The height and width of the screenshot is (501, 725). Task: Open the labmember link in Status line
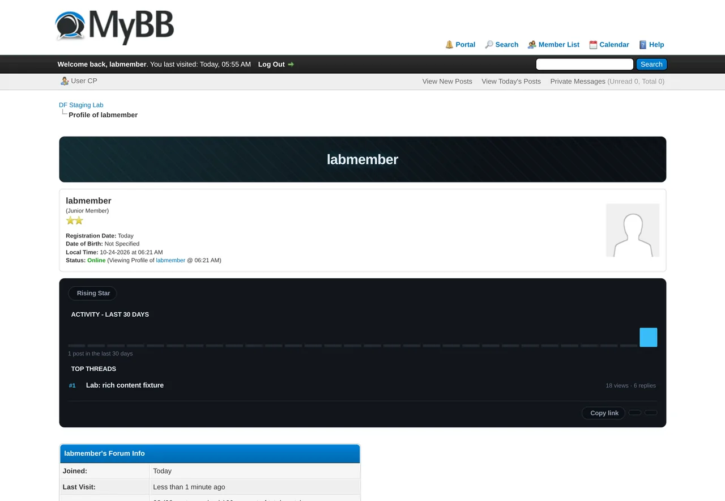170,260
